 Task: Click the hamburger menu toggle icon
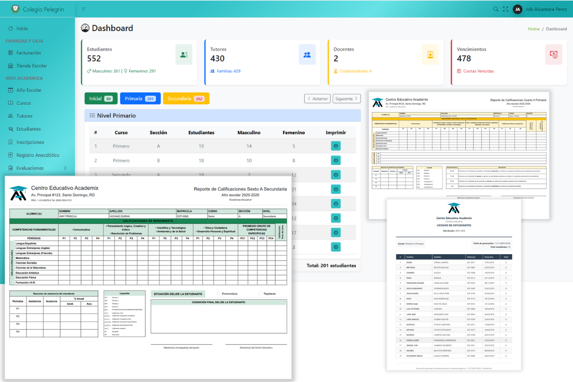83,9
